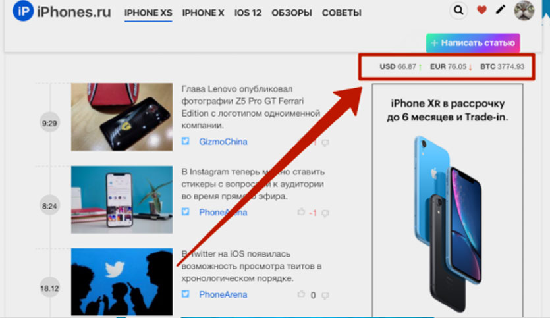This screenshot has height=318, width=550.
Task: Click thumbs-up icon on Twitter iOS news
Action: (301, 294)
